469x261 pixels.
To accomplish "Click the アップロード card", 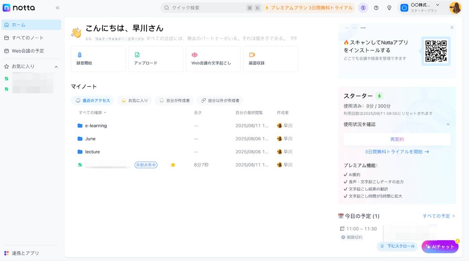I will tap(156, 59).
